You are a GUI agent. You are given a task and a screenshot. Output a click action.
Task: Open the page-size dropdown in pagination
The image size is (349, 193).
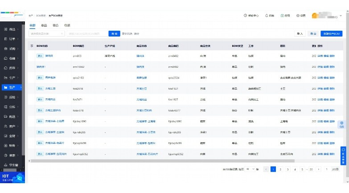click(250, 169)
